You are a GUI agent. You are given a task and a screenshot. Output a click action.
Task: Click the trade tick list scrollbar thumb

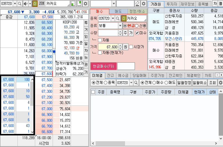pyautogui.click(x=32, y=94)
